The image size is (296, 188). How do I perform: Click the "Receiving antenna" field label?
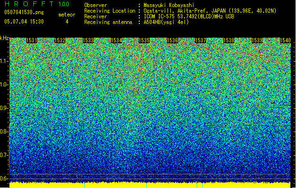coord(108,22)
